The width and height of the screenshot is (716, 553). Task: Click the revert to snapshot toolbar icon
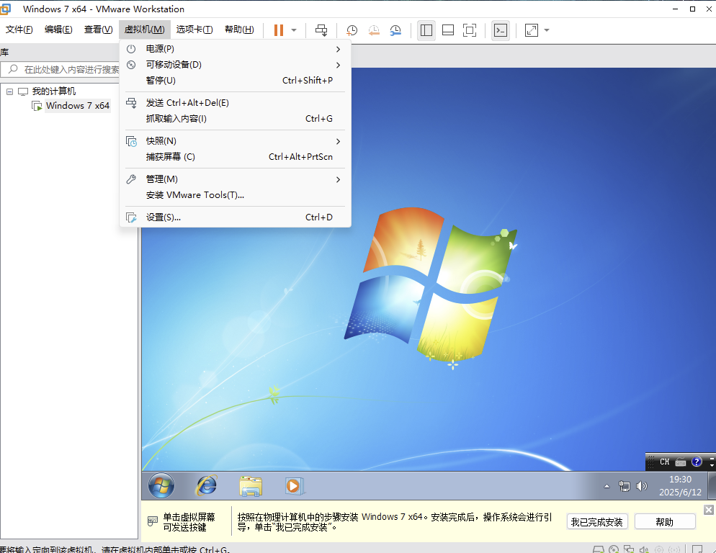point(374,30)
